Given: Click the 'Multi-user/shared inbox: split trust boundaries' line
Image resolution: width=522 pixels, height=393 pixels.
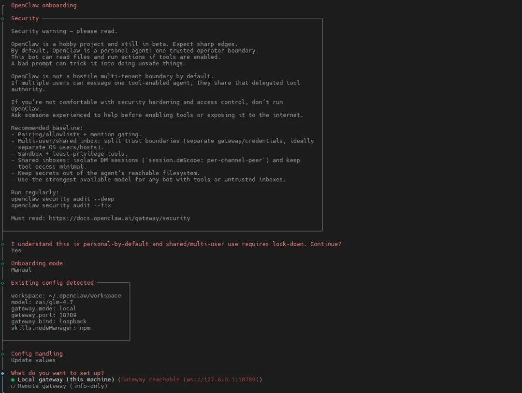Looking at the screenshot, I should [x=162, y=144].
